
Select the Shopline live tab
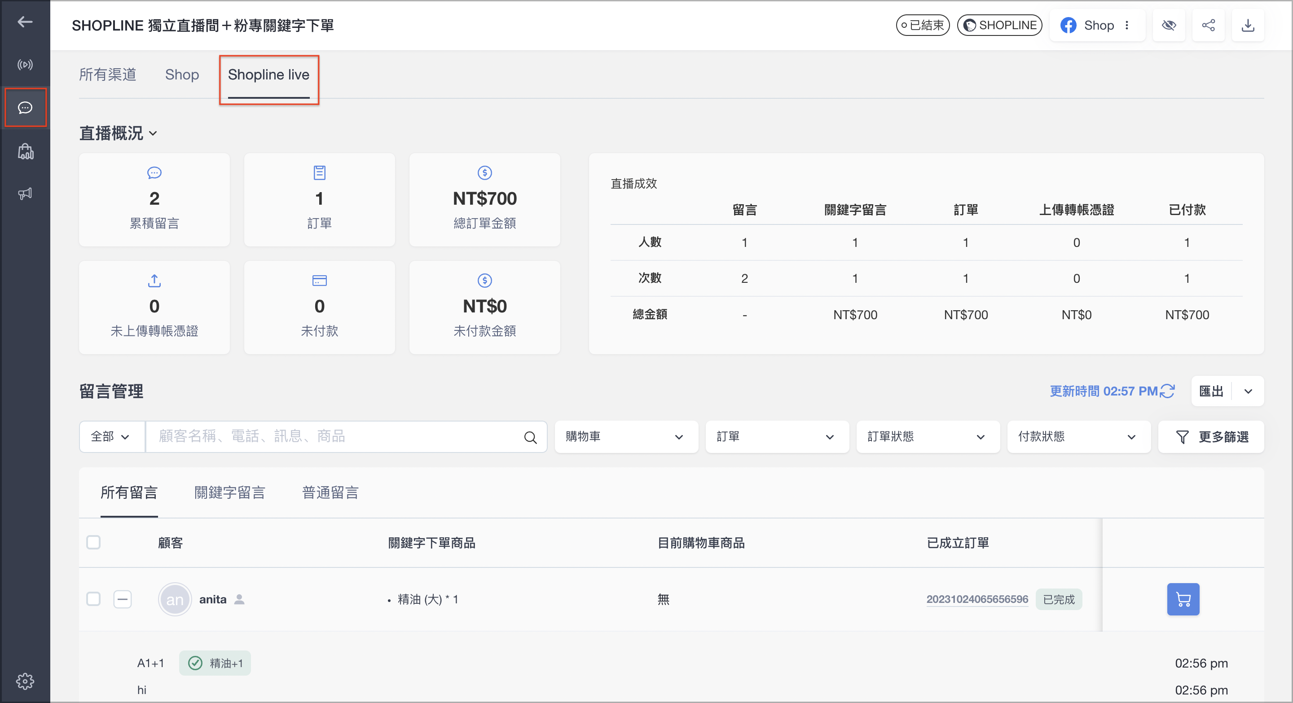tap(268, 75)
